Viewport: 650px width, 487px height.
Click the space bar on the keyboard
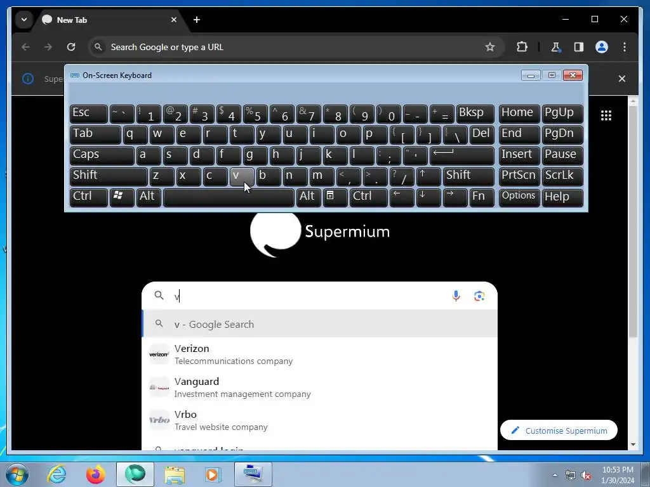(x=229, y=198)
